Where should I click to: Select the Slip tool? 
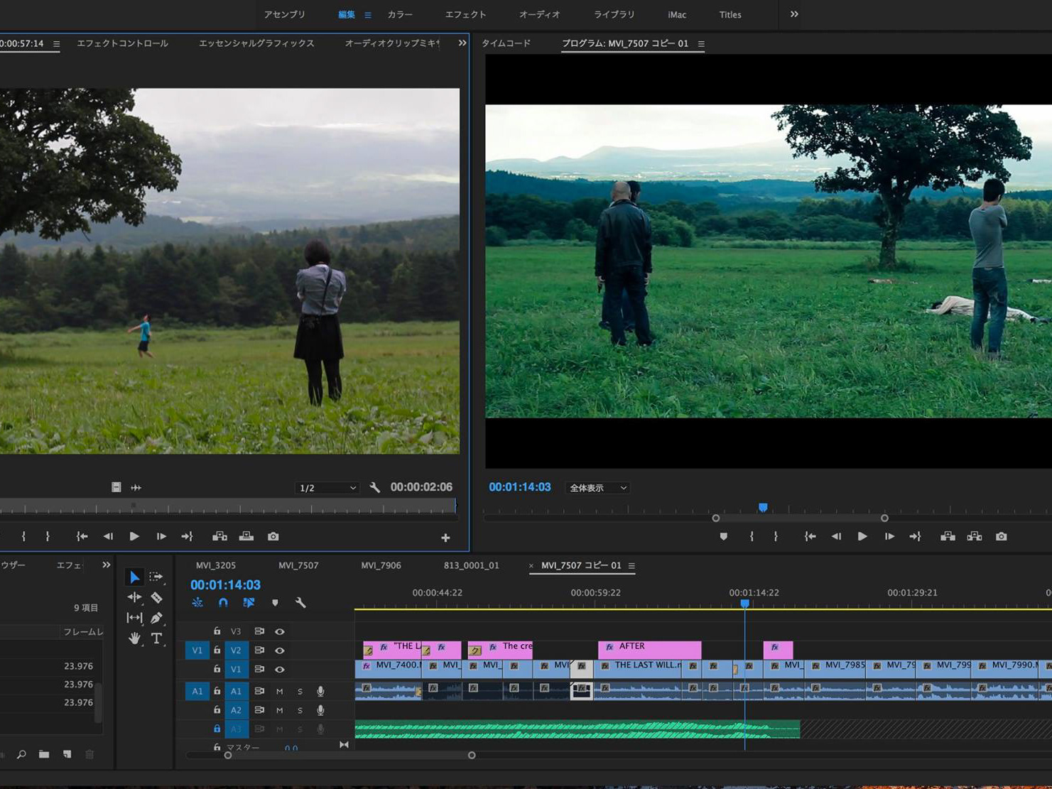(x=134, y=618)
